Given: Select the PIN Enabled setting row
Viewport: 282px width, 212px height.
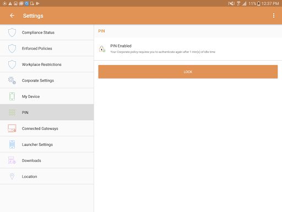Looking at the screenshot, I should 188,49.
